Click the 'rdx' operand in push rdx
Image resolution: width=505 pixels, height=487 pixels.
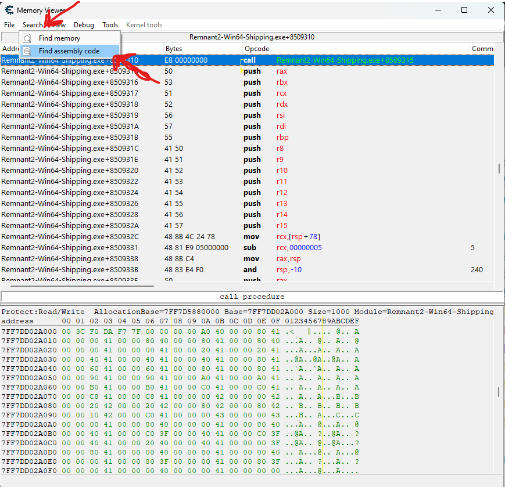click(x=282, y=104)
